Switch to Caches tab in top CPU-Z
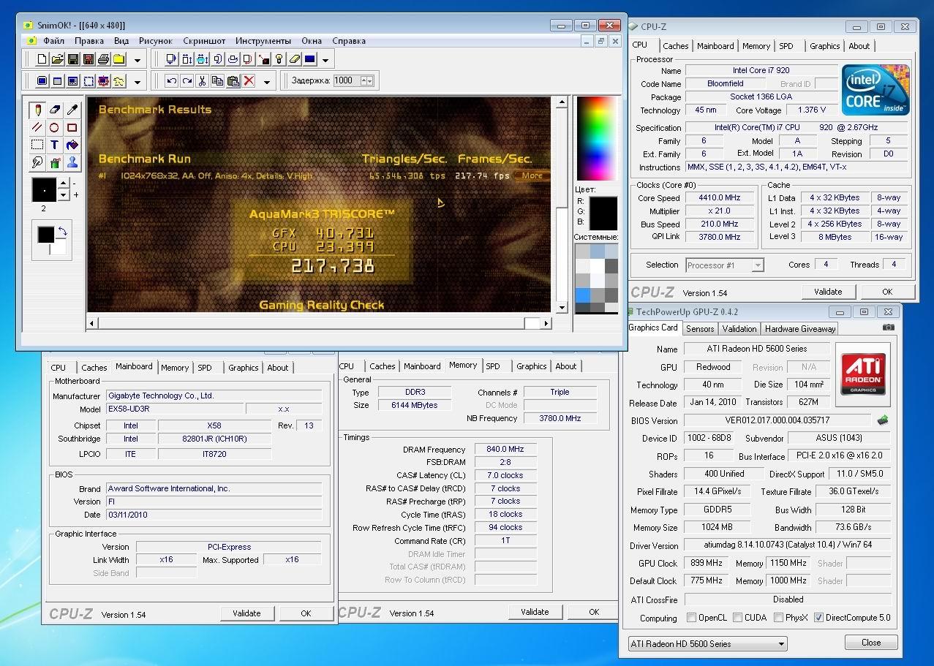 (676, 46)
